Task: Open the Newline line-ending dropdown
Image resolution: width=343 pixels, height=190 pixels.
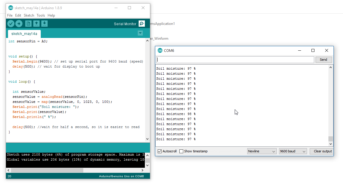Action: (x=261, y=151)
